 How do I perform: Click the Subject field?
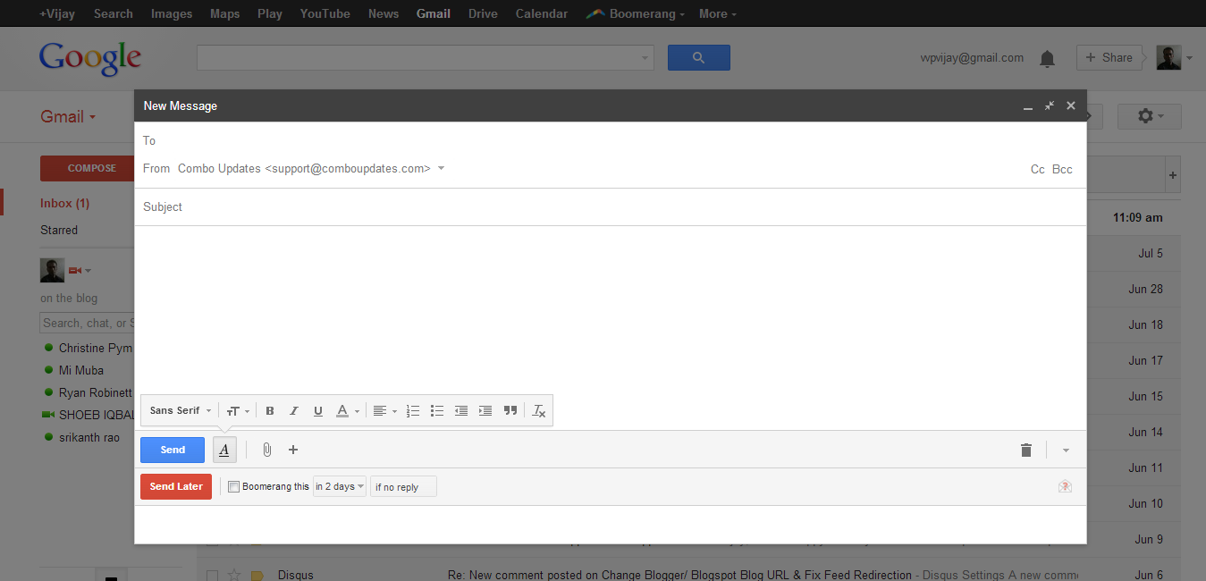click(x=610, y=206)
